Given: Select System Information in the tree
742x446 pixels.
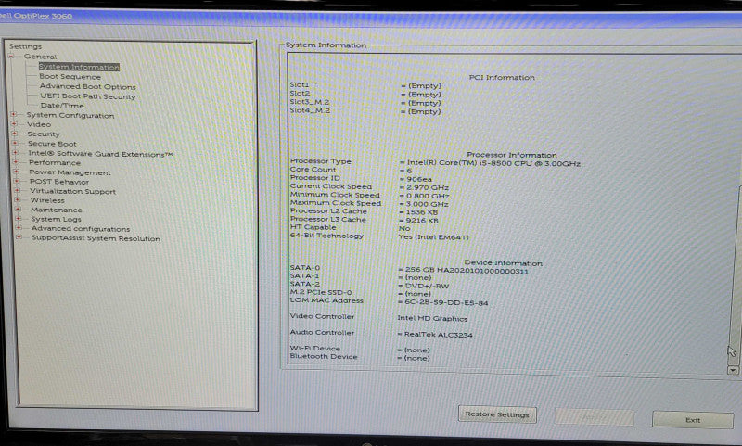Looking at the screenshot, I should pyautogui.click(x=79, y=67).
